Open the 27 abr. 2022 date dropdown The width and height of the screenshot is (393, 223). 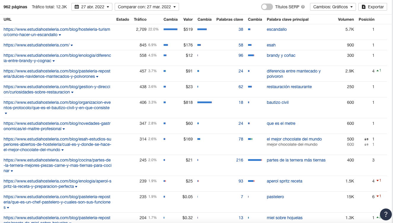92,7
